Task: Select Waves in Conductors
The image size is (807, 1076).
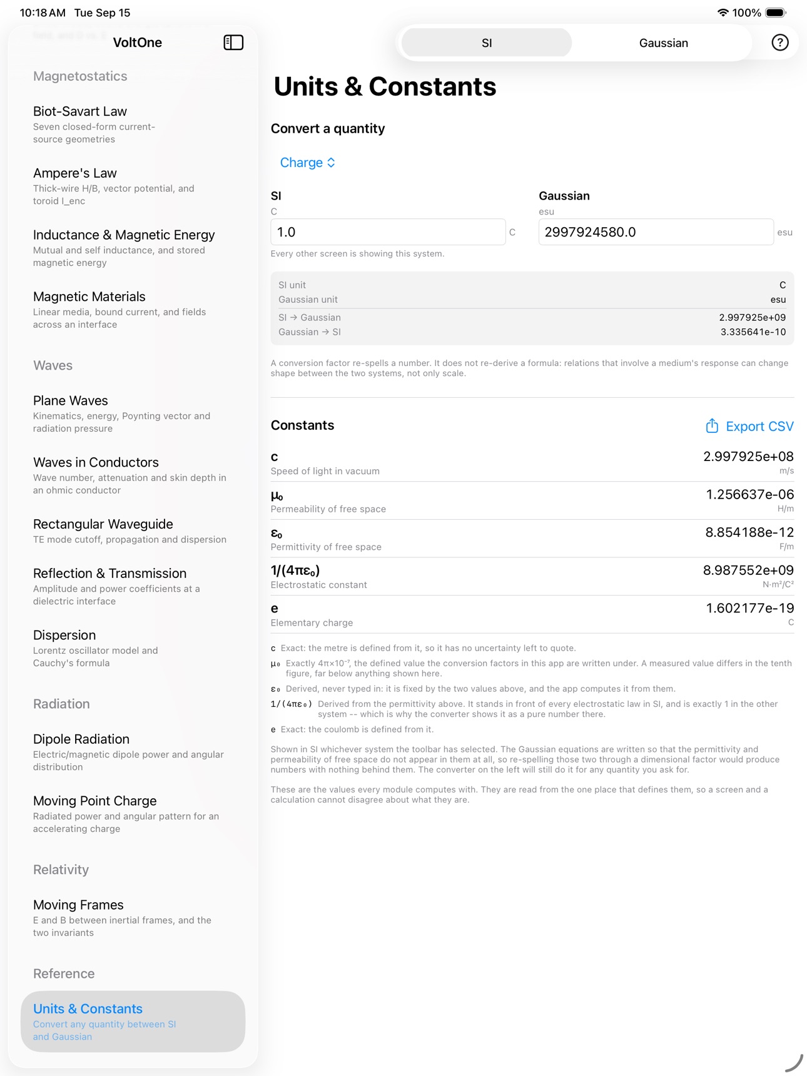Action: [x=133, y=476]
